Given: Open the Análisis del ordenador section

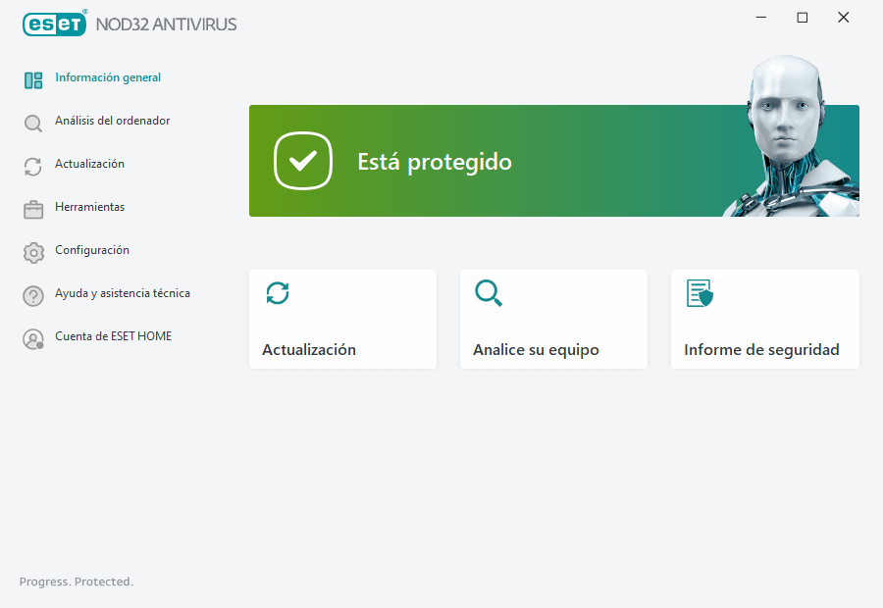Looking at the screenshot, I should point(111,122).
